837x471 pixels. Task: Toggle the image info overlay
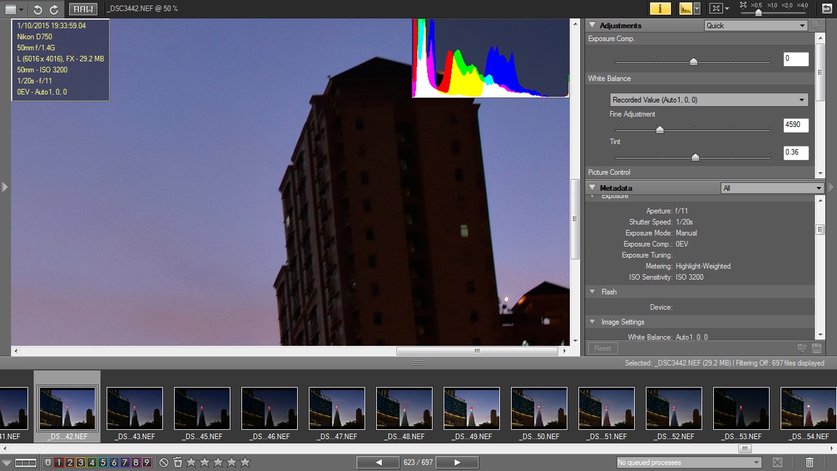[660, 9]
